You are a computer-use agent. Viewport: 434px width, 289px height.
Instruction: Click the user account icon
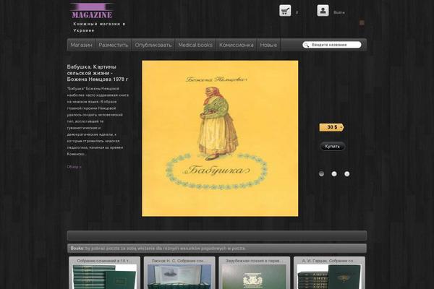(x=323, y=11)
